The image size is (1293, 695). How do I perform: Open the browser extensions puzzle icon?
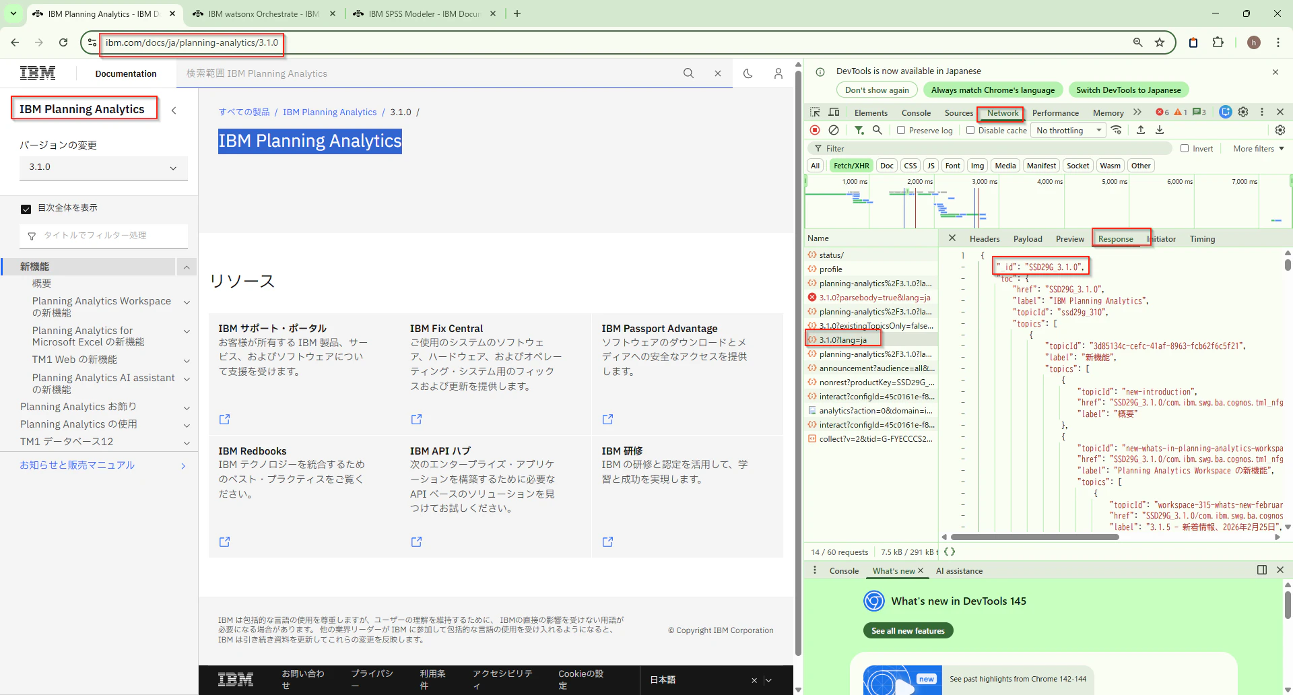(1218, 42)
